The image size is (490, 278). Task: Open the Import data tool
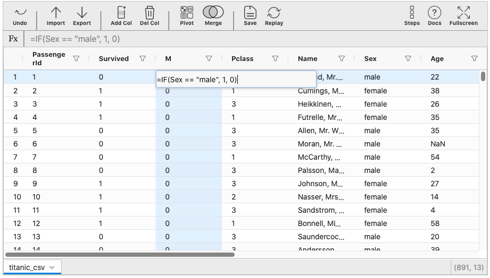tap(56, 15)
